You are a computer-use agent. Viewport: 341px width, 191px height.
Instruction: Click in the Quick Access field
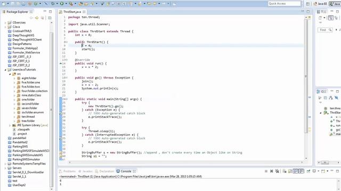click(x=285, y=4)
